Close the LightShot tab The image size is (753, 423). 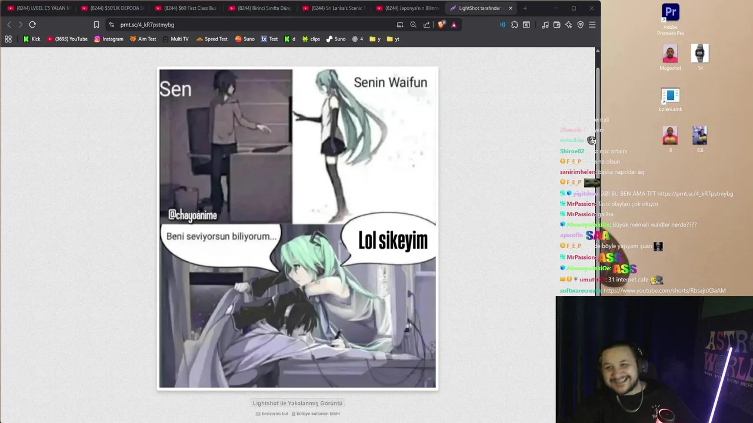(510, 8)
